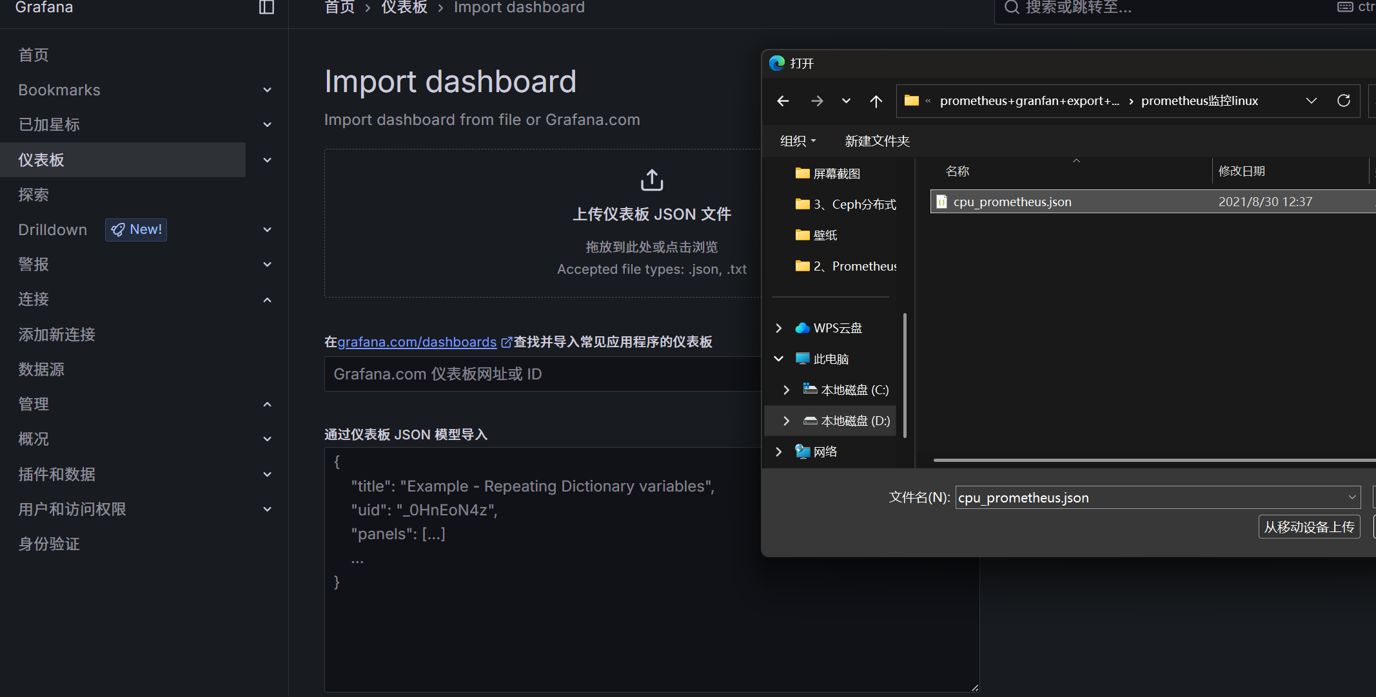This screenshot has width=1376, height=697.
Task: Expand 仪表板 section chevron
Action: coord(267,160)
